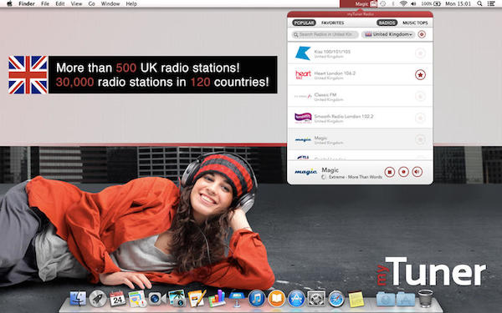
Task: Click the round settings button beside country dropdown
Action: (422, 34)
